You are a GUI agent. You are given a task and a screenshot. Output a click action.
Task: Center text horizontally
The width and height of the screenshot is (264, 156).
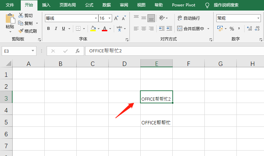click(144, 29)
